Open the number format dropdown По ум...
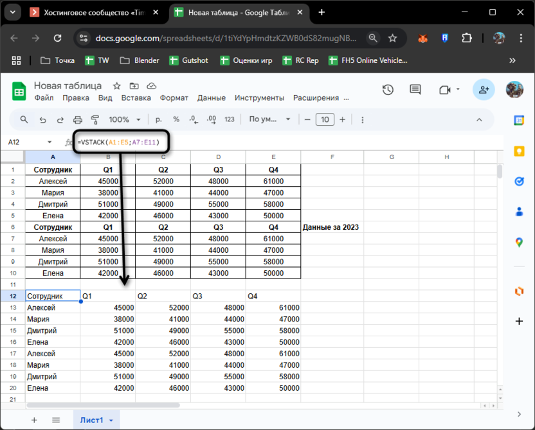This screenshot has width=535, height=430. pyautogui.click(x=270, y=119)
